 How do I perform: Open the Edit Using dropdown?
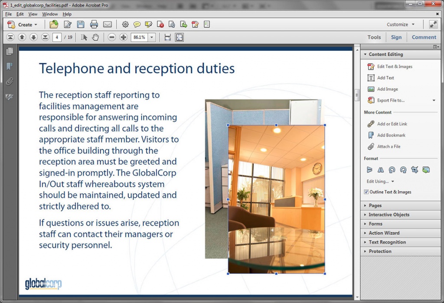(380, 181)
